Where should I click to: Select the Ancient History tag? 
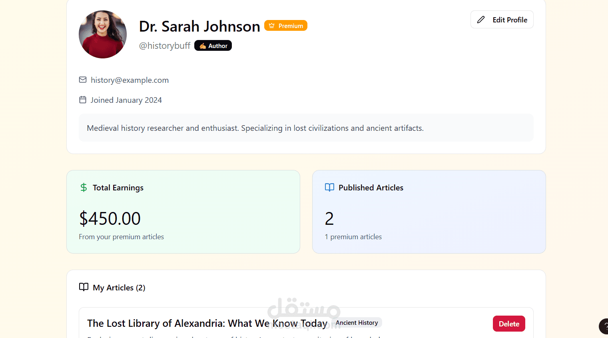[x=357, y=323]
